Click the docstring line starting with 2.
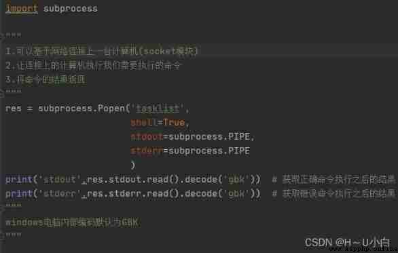Viewport: 398px width, 253px height. tap(92, 66)
